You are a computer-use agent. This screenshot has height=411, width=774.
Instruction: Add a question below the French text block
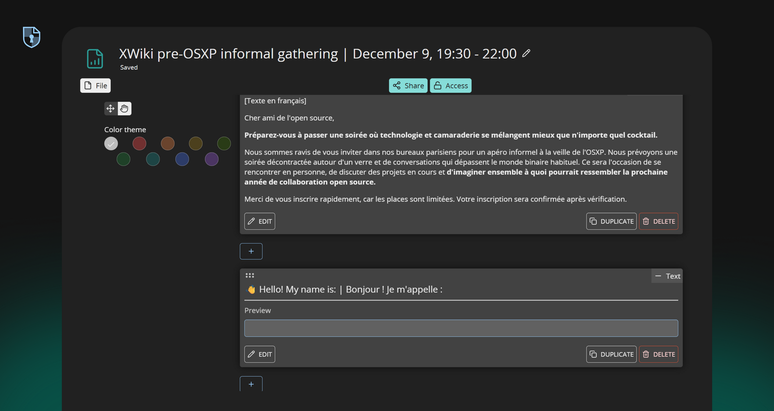(x=251, y=251)
